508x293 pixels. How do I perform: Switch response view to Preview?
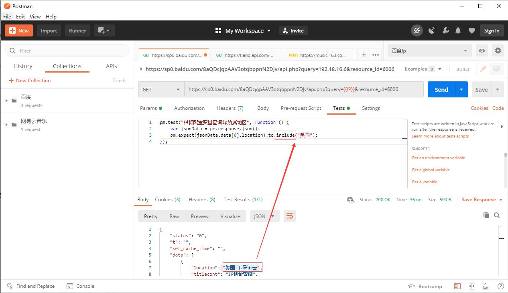(x=200, y=216)
